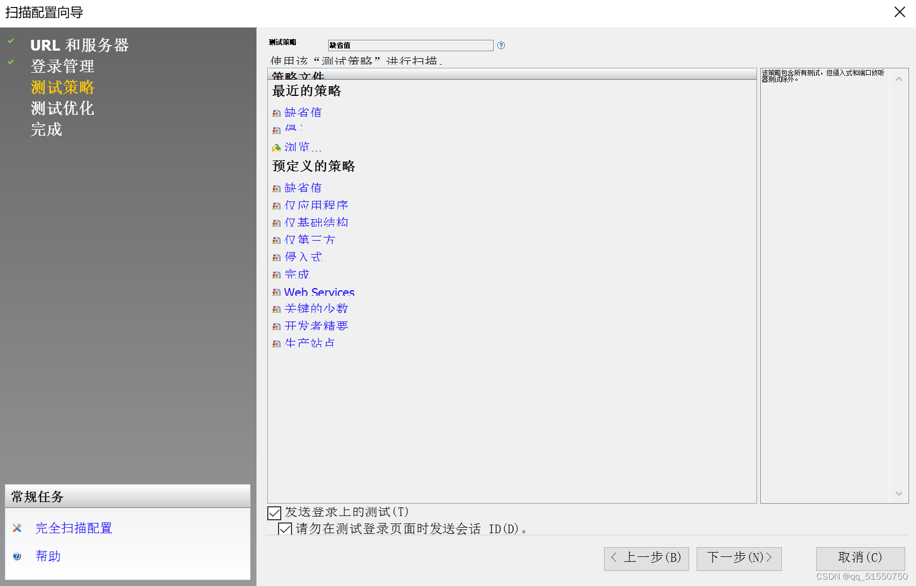Open the URL 和服务器 wizard step
916x586 pixels.
pos(79,45)
